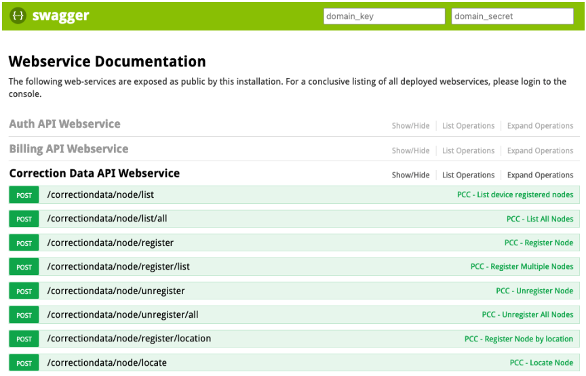
Task: Open the /correctiondata/node/register endpoint path
Action: (x=111, y=243)
